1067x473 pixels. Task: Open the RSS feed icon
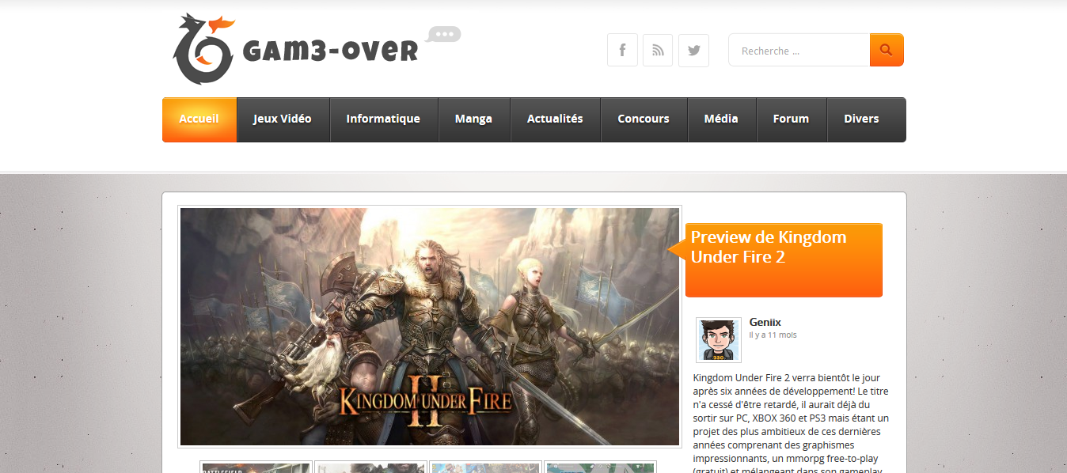point(658,51)
